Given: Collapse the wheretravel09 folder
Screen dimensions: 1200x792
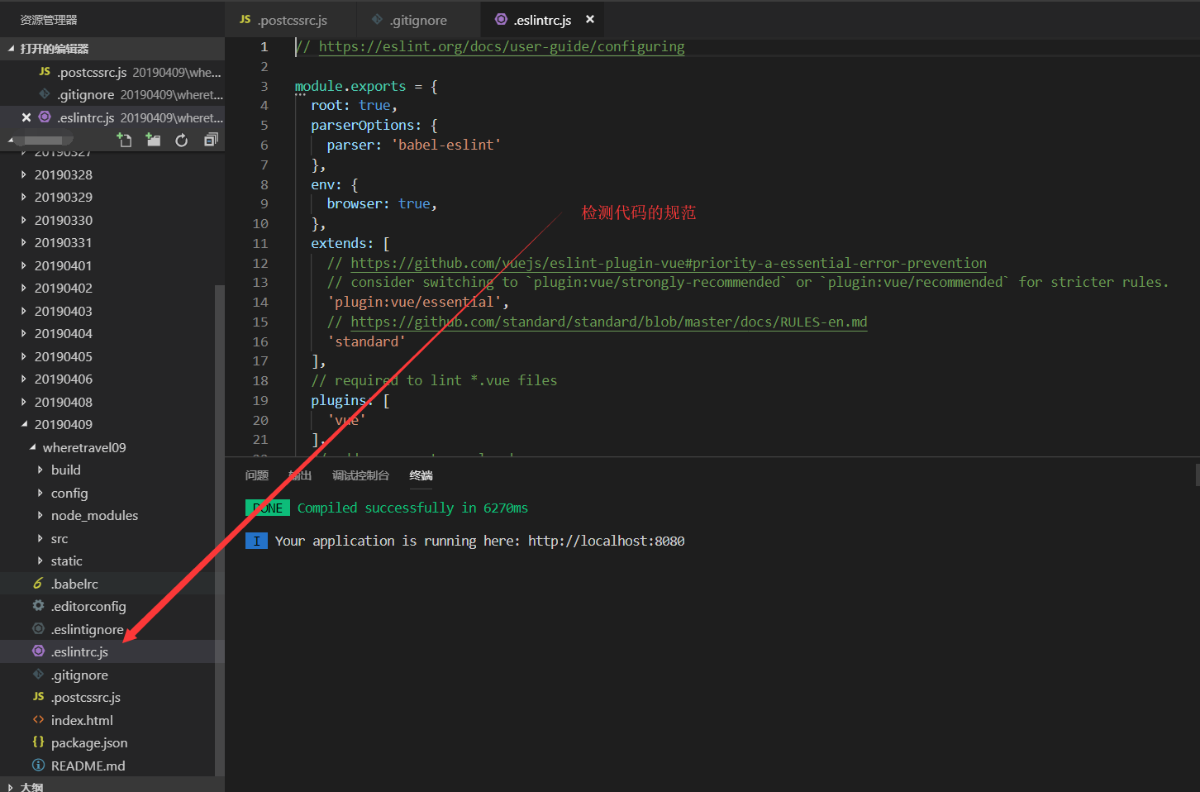Looking at the screenshot, I should click(112, 447).
